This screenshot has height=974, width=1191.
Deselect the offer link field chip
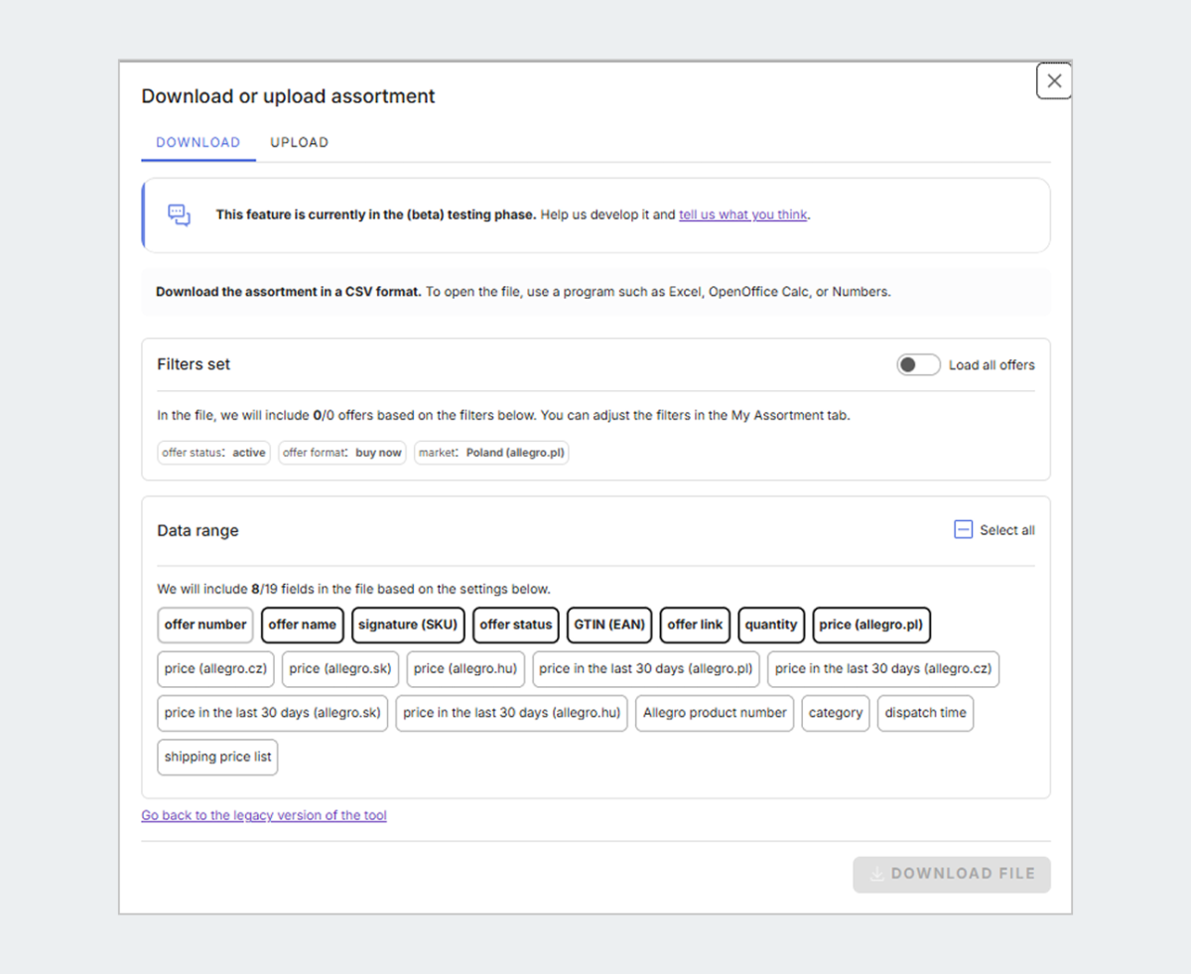[x=696, y=625]
